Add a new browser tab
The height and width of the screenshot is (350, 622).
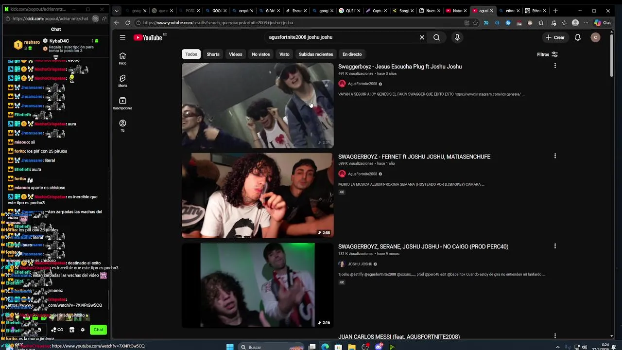555,11
